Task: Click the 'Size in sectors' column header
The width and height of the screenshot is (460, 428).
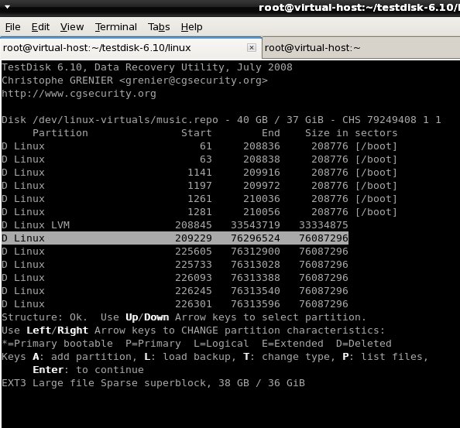Action: pos(351,133)
